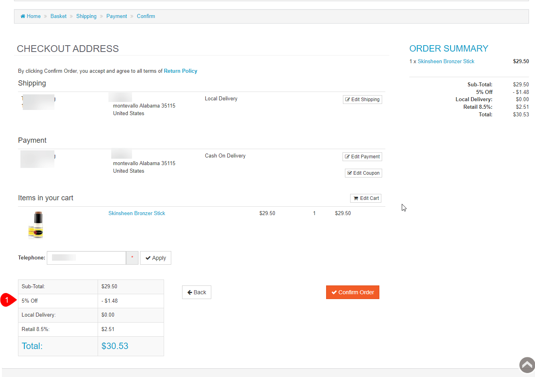Go to Shipping breadcrumb step
Screen dimensions: 535x377
[x=86, y=16]
